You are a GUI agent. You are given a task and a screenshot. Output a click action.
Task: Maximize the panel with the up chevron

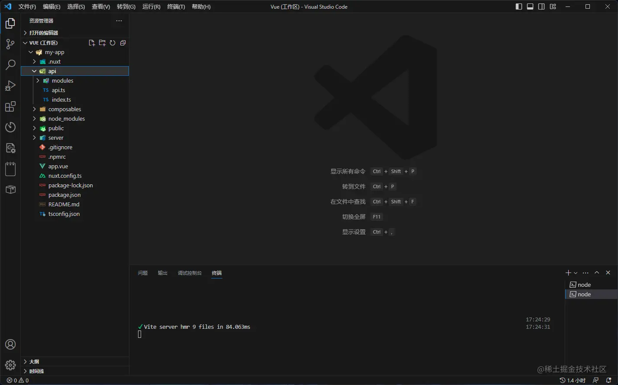click(x=597, y=273)
